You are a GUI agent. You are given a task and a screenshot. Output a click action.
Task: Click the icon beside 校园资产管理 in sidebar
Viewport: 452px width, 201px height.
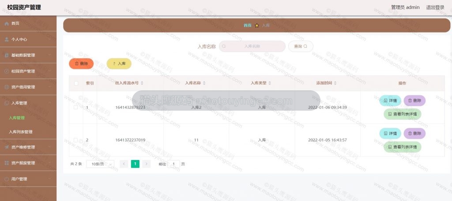7,71
